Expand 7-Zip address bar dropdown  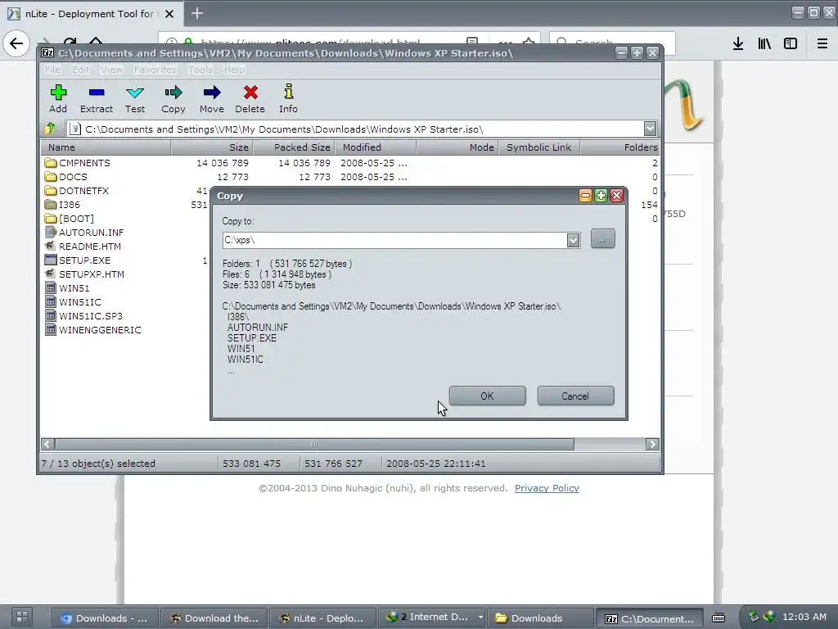tap(650, 129)
